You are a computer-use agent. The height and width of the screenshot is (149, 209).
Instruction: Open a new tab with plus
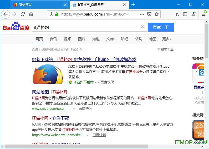(133, 4)
